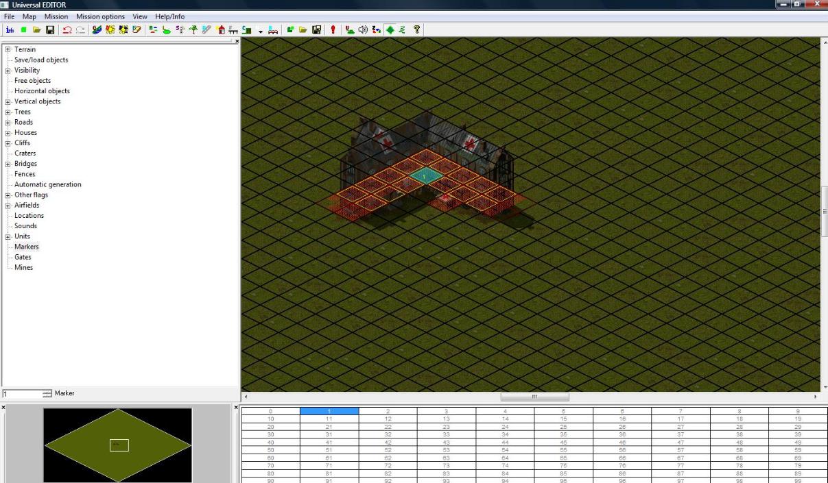Image resolution: width=828 pixels, height=483 pixels.
Task: Select the road drawing tool icon
Action: tap(206, 29)
